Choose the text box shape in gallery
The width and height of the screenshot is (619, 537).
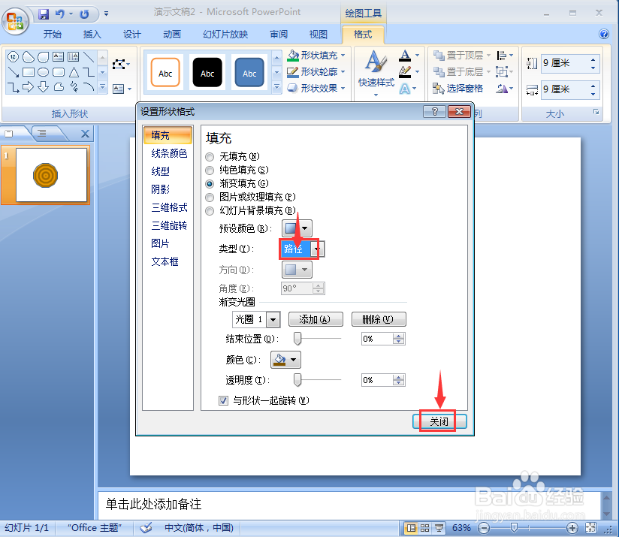click(x=58, y=57)
